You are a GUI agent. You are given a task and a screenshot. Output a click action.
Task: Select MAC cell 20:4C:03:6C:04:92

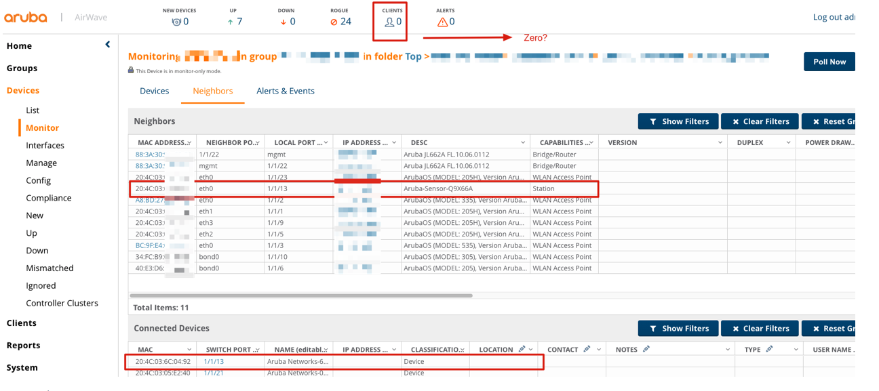click(163, 362)
